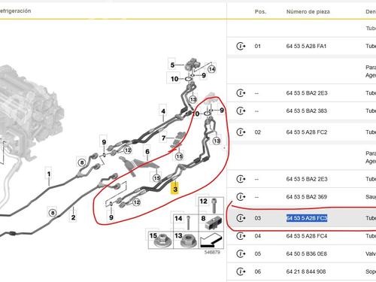The height and width of the screenshot is (282, 376).
Task: Open info icon for part 64 53 5 A28 FC2
Action: [x=241, y=132]
